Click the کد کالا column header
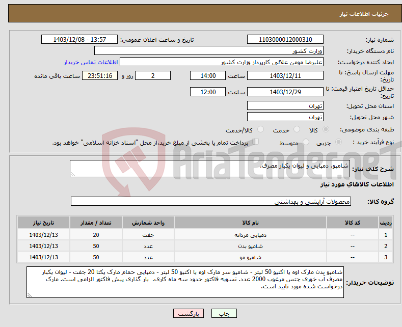The image size is (402, 327). 353,223
